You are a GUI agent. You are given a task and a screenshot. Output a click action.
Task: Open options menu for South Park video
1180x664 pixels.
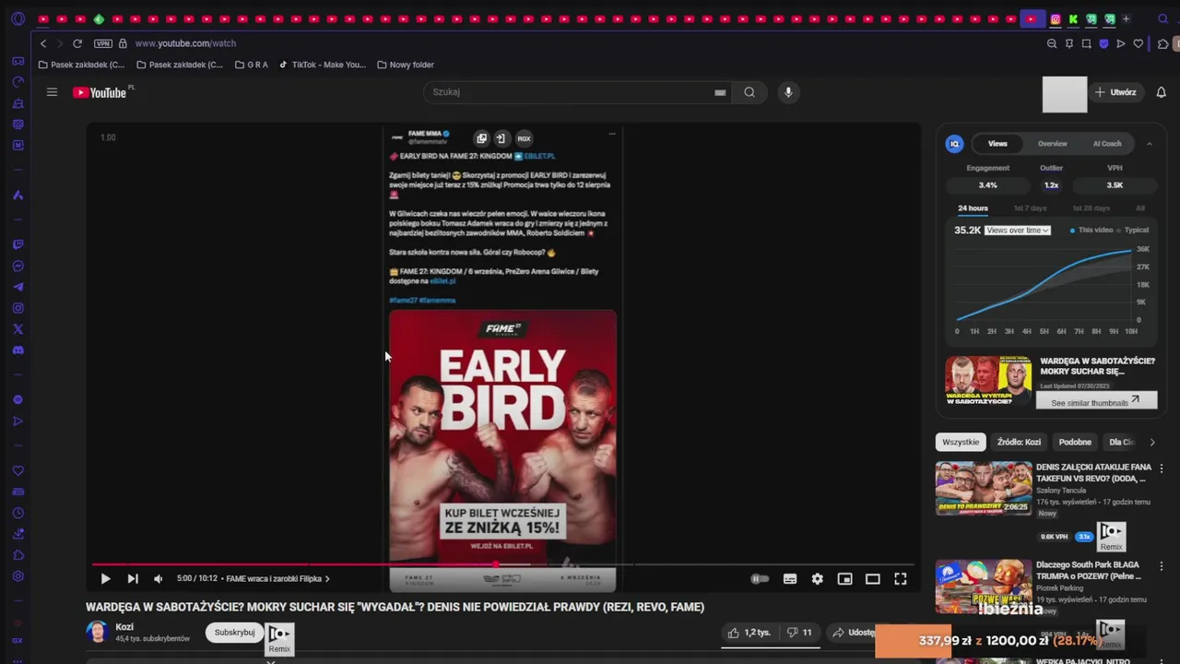point(1162,566)
